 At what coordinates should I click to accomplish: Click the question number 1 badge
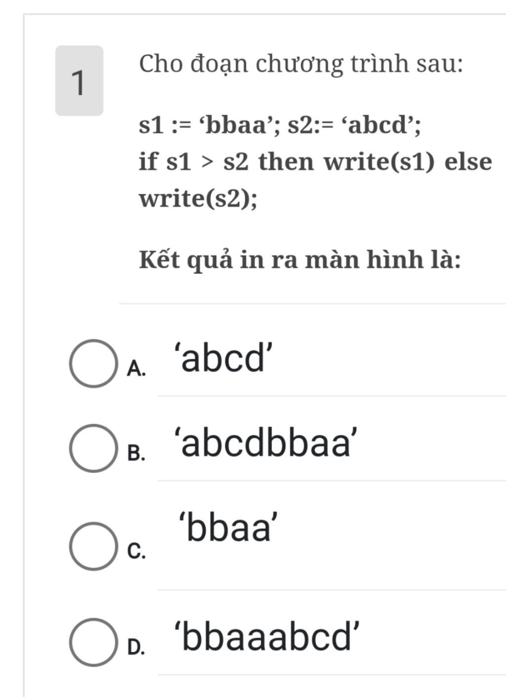point(79,80)
